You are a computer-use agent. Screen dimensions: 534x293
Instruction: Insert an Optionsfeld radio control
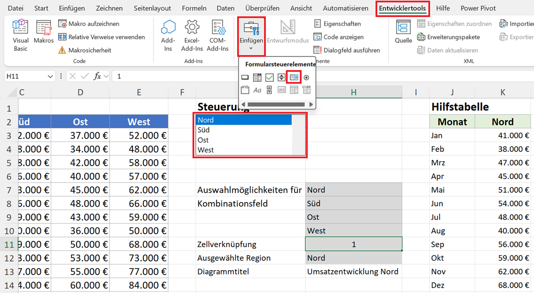[x=306, y=77]
